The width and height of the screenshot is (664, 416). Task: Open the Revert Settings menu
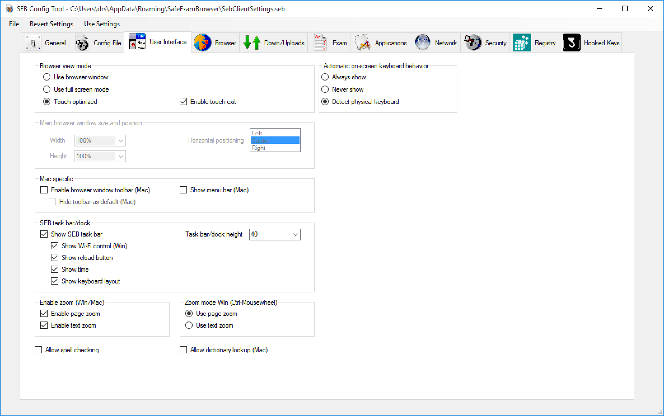point(52,24)
